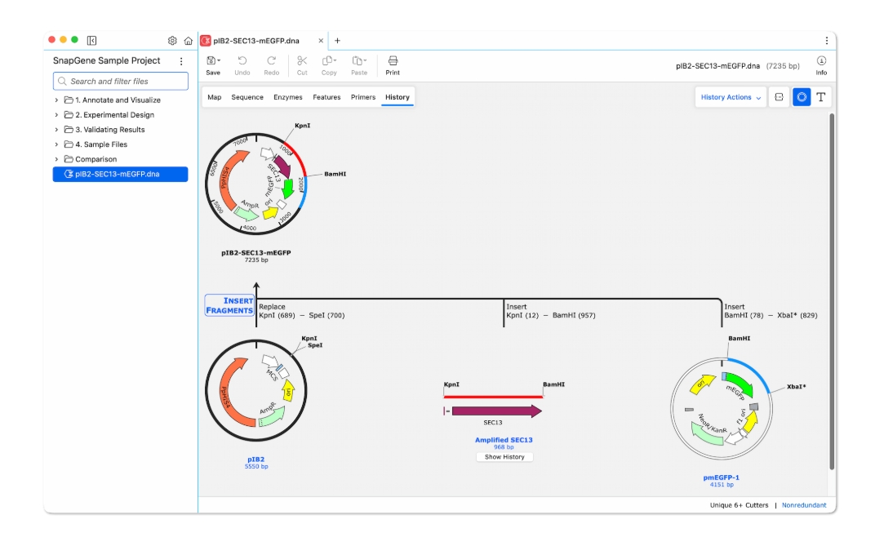Open the Info panel icon
The image size is (884, 533).
[x=821, y=61]
